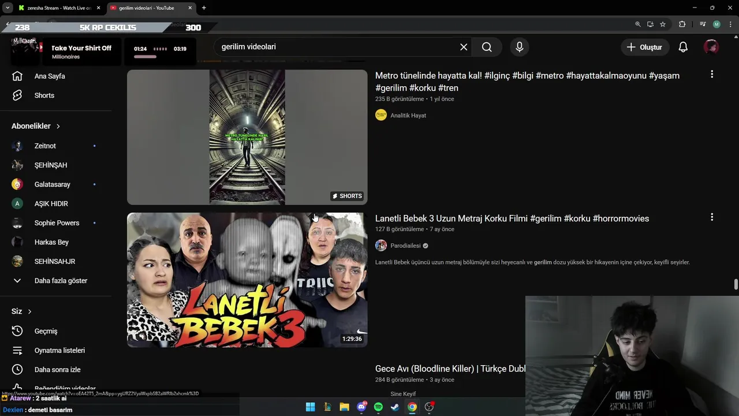Open the Windows Start menu
Viewport: 739px width, 416px height.
pos(310,407)
